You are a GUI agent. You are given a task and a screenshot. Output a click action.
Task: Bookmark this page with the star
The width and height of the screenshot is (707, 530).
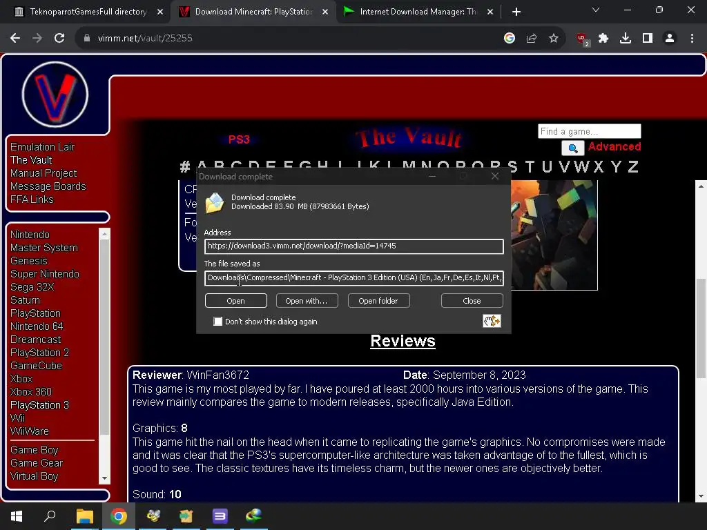tap(554, 39)
